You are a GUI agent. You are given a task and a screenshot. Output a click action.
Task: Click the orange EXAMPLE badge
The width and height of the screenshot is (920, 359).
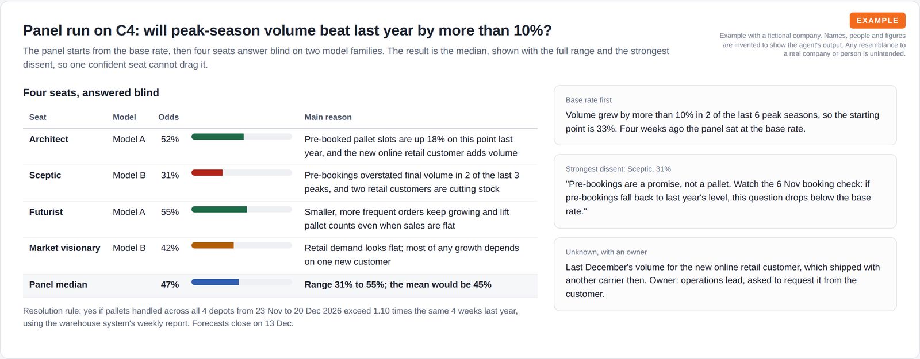click(877, 21)
